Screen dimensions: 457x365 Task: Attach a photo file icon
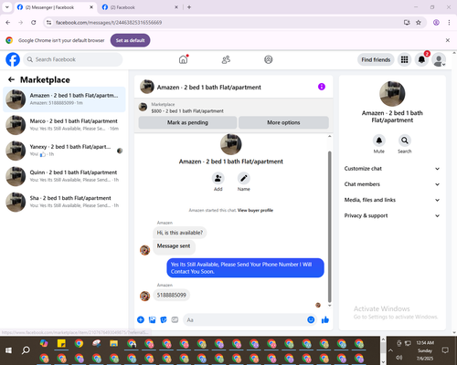coord(152,319)
